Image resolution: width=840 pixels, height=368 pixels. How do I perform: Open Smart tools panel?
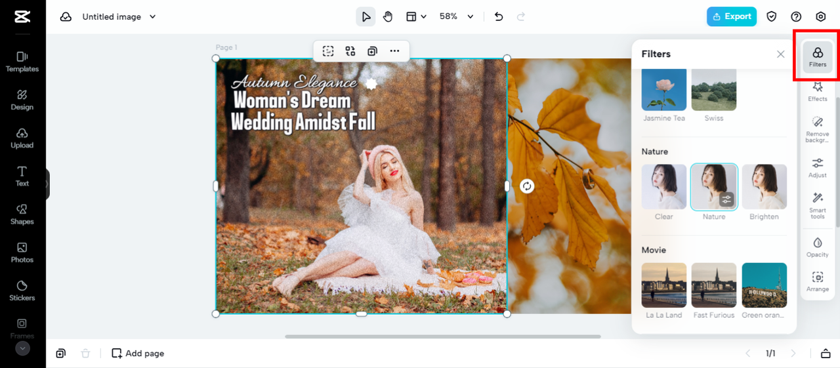click(x=817, y=205)
